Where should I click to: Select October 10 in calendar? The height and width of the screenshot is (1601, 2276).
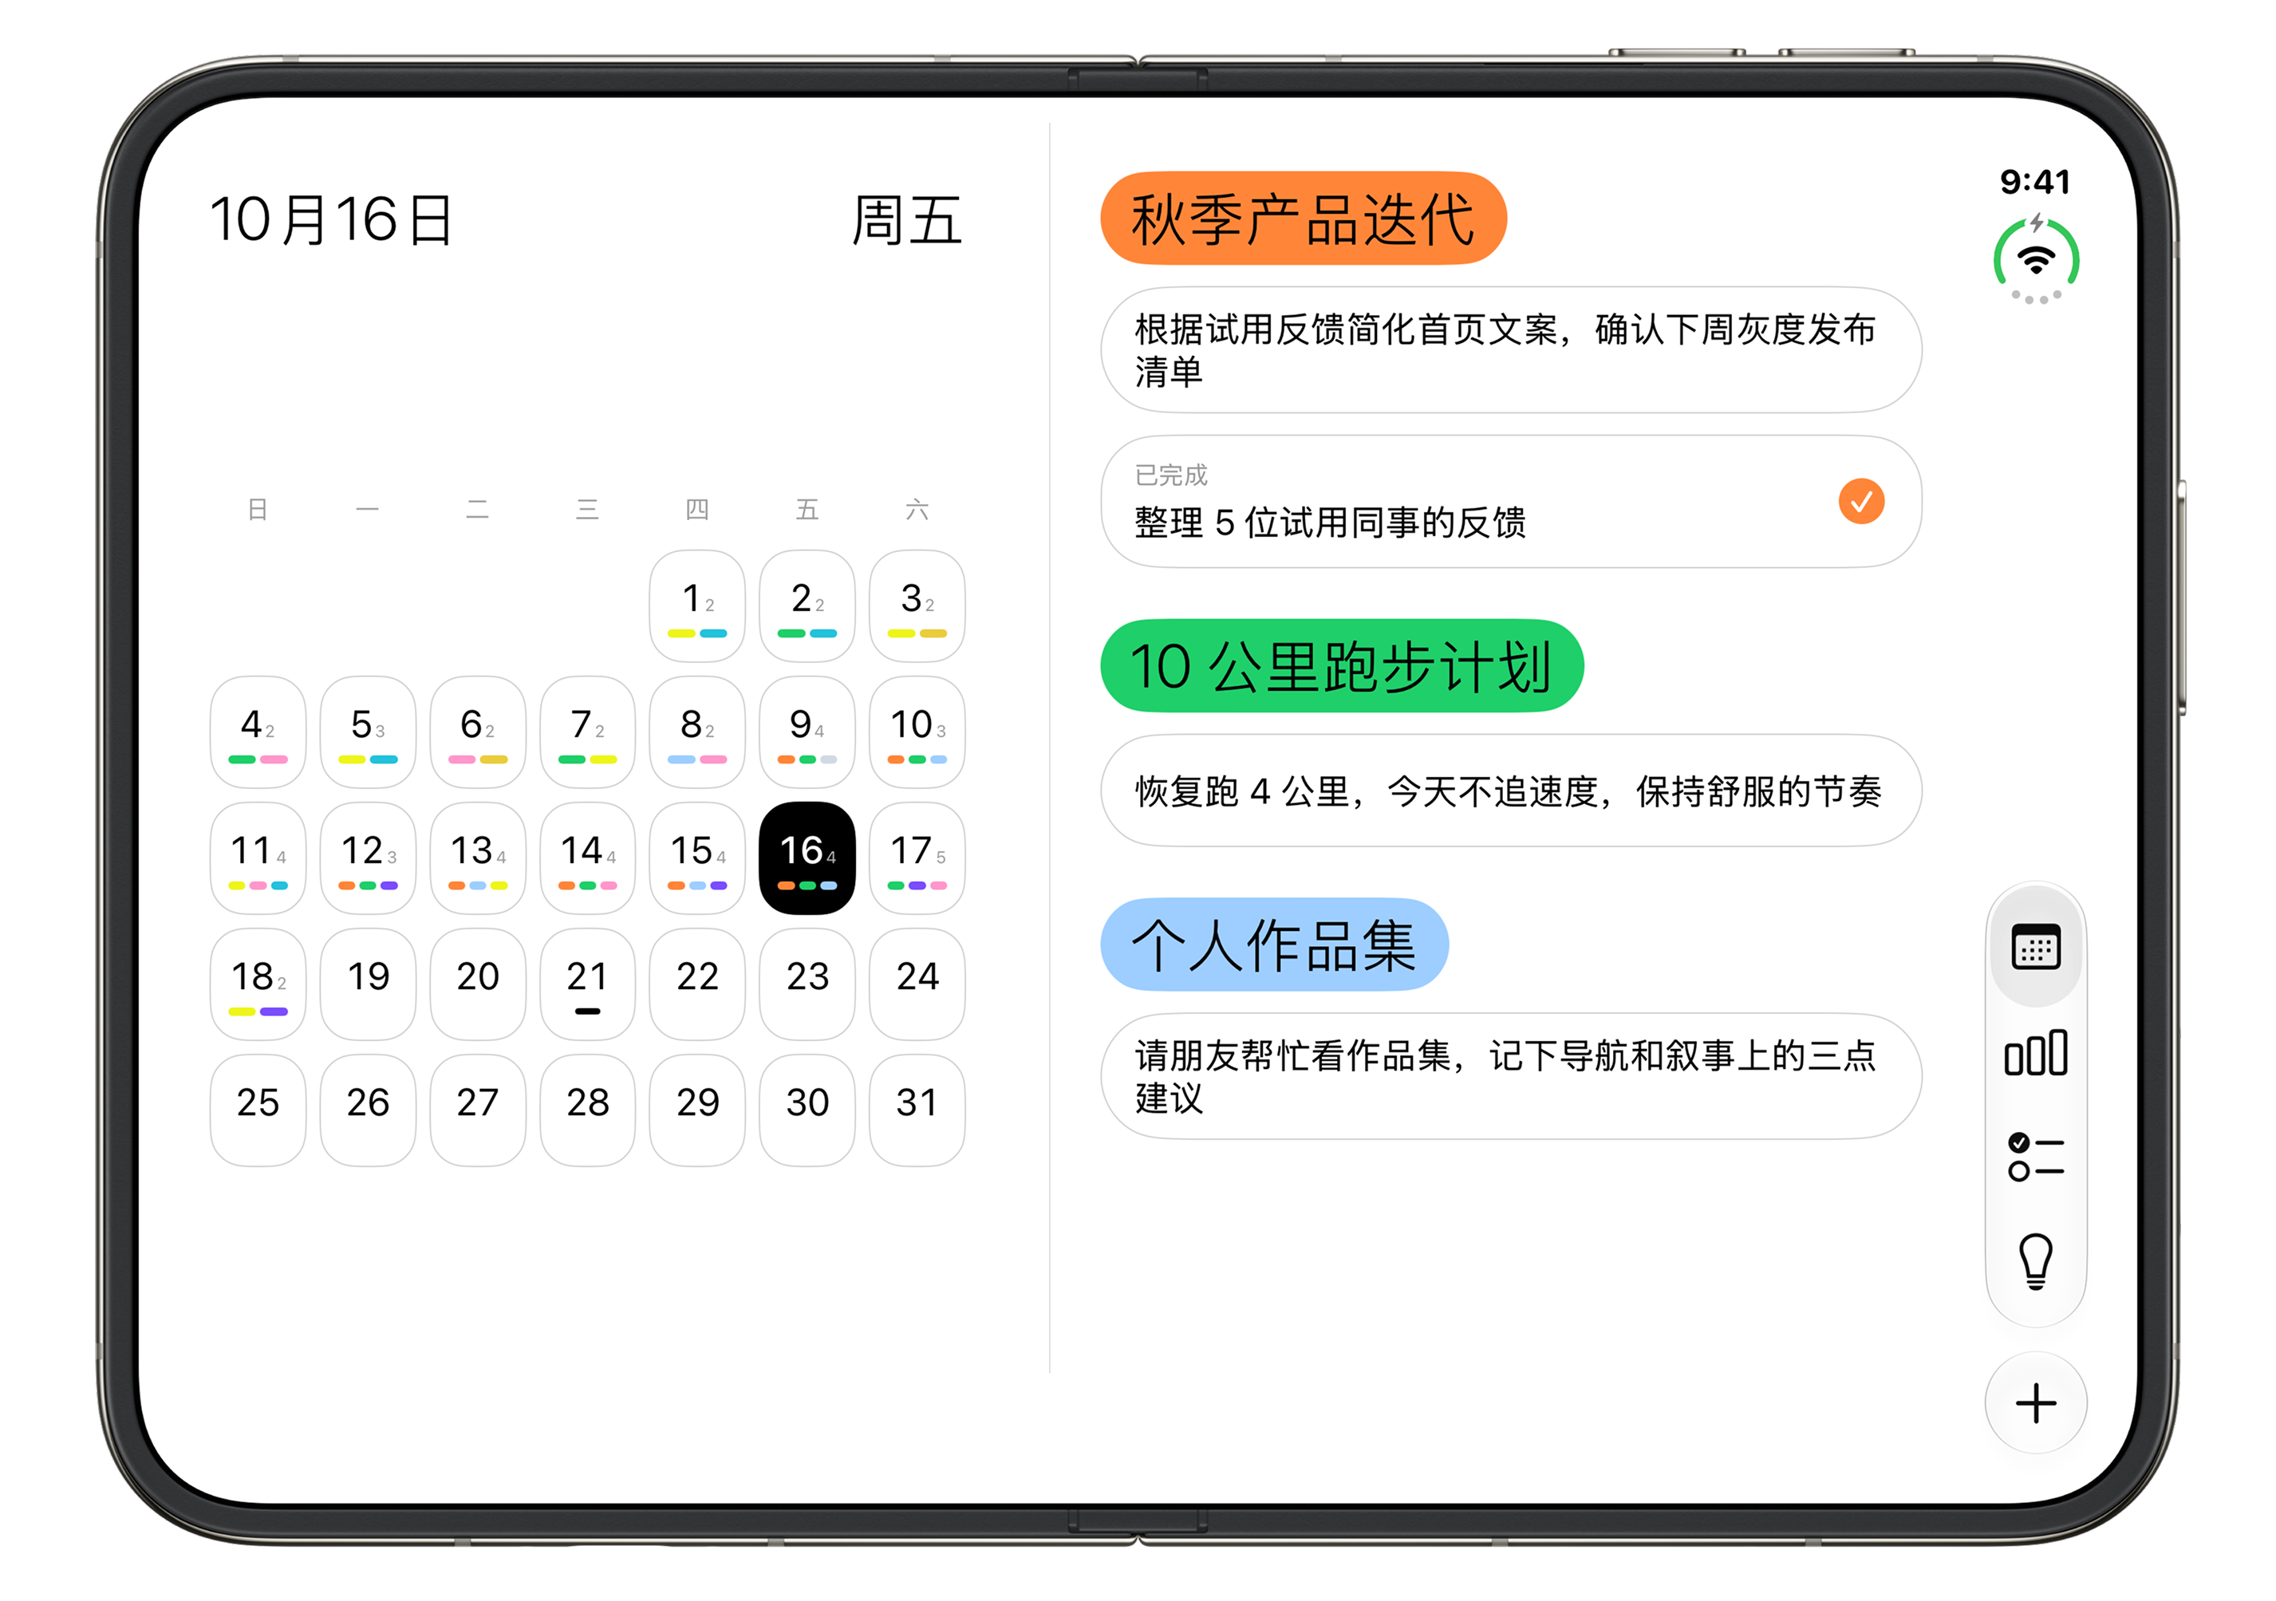click(x=917, y=731)
